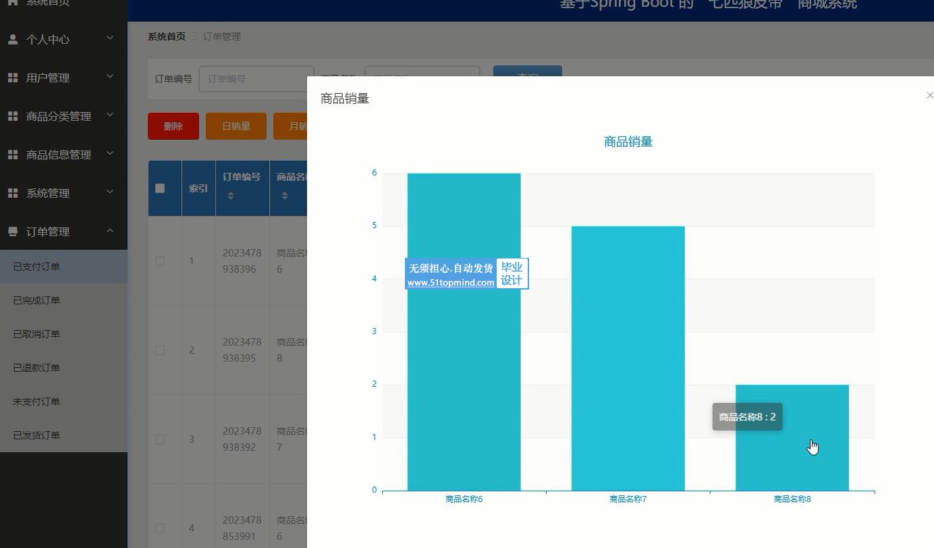Click order number 2023478938395 cell
Screen dimensions: 934x548
(x=242, y=350)
